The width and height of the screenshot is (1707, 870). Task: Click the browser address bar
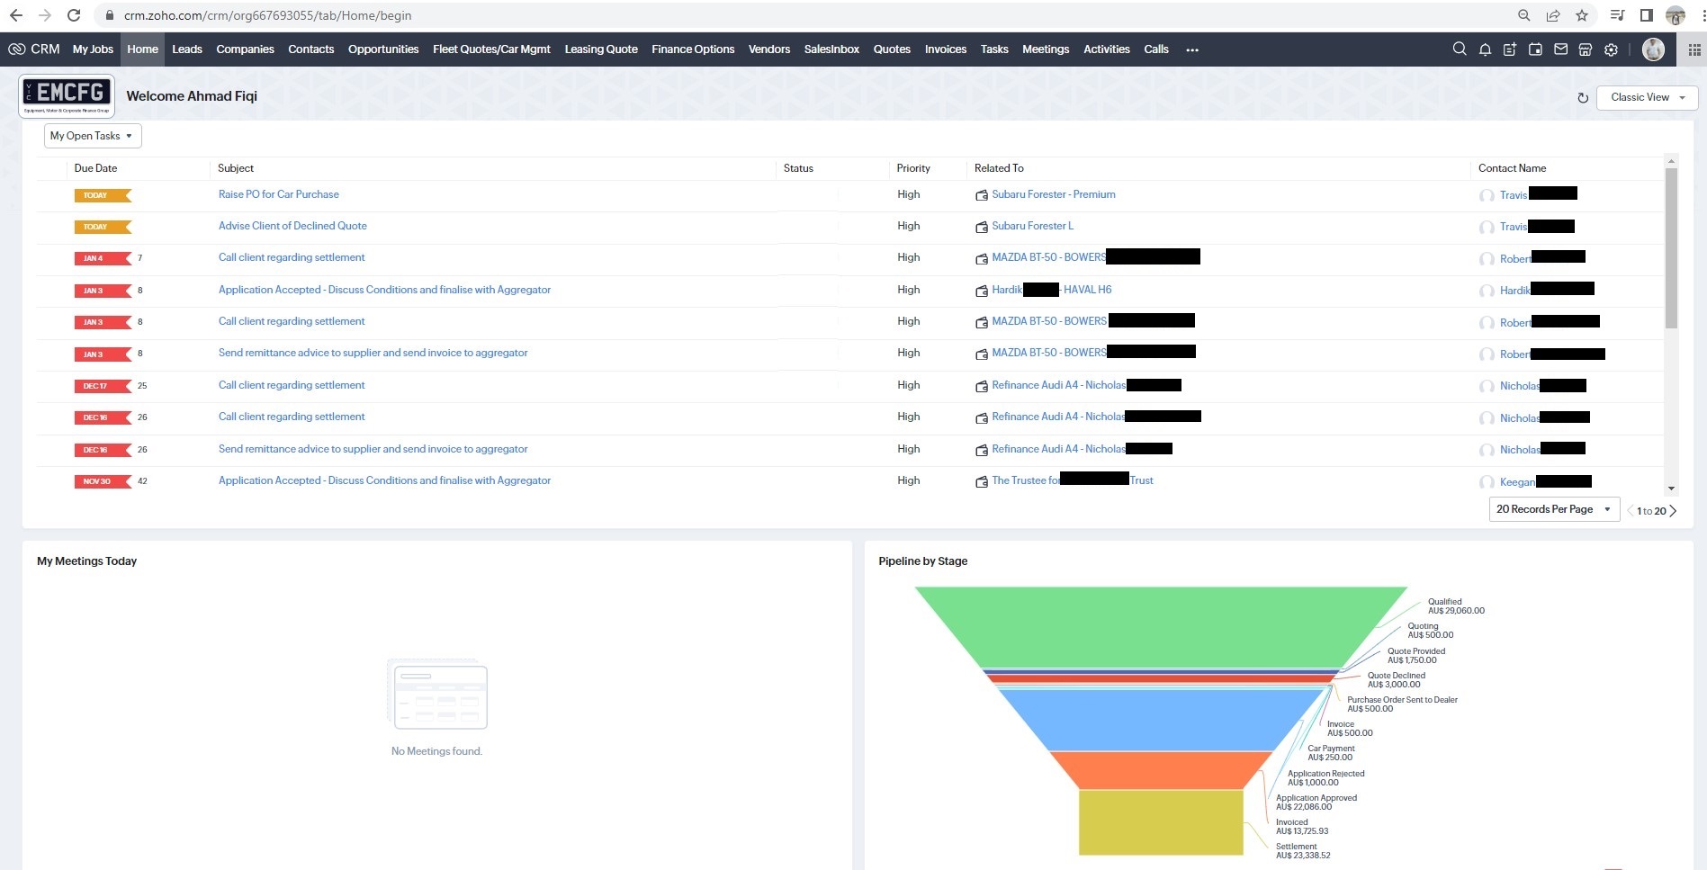pyautogui.click(x=810, y=15)
